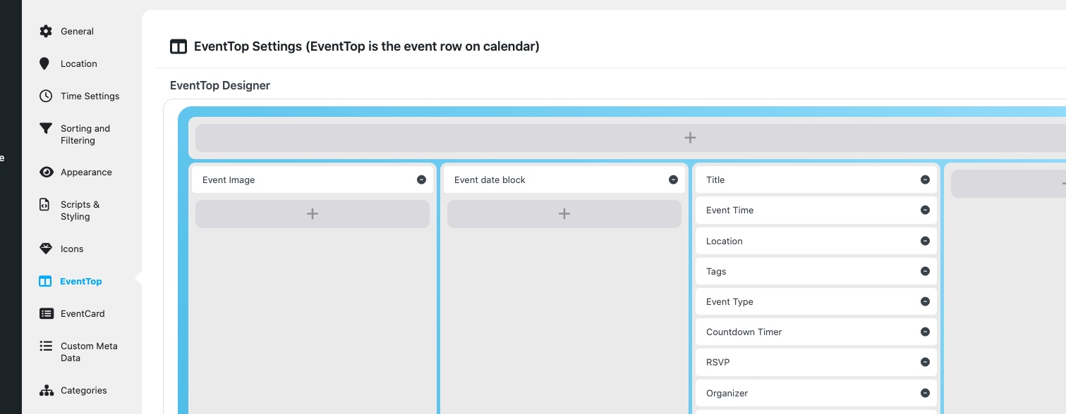Select the Organizer field block
Viewport: 1066px width, 414px height.
pos(804,393)
